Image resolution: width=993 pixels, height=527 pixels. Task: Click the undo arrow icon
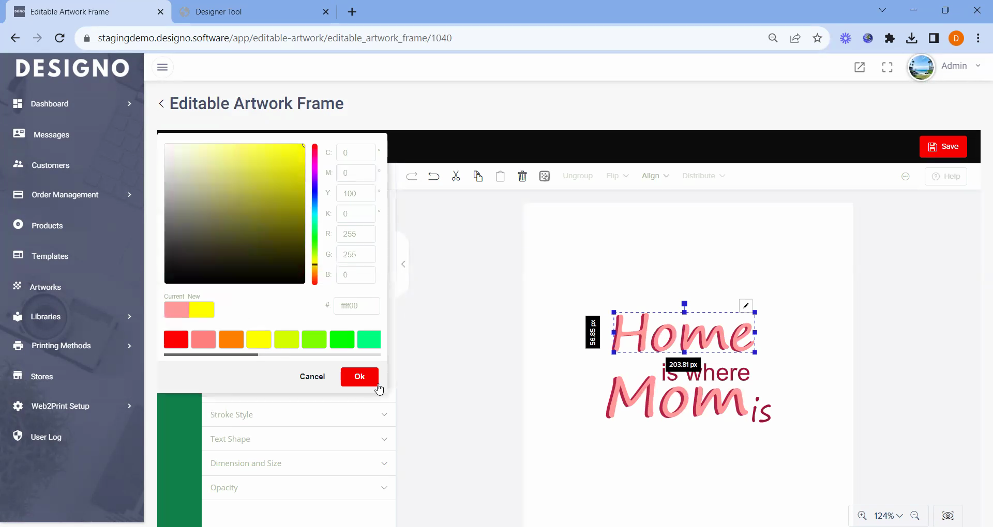pyautogui.click(x=433, y=176)
